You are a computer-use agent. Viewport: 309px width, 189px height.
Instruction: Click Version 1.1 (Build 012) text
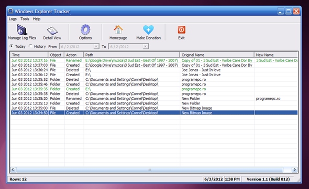(268, 179)
